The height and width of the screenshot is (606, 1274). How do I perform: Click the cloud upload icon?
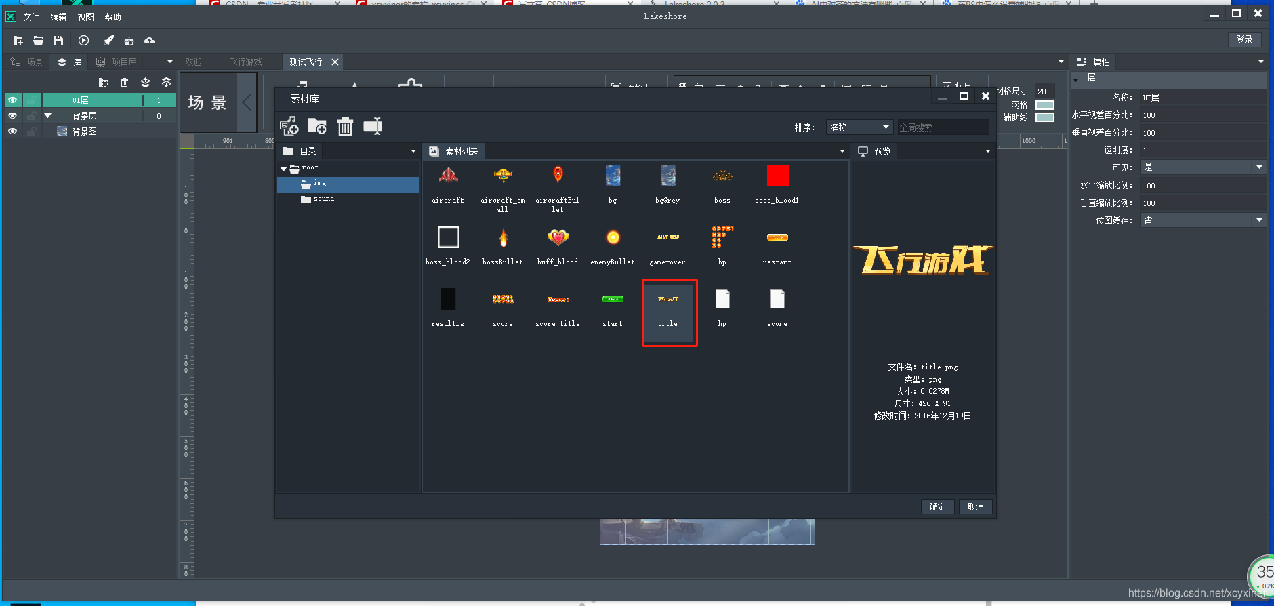point(150,41)
